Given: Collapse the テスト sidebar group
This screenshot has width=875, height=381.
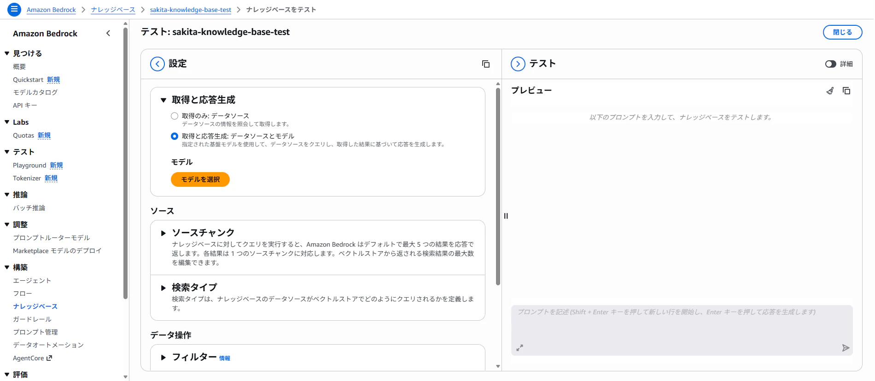Looking at the screenshot, I should (x=7, y=152).
